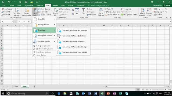Choose From Microsoft Azure HDInsight
Viewport: 172px width, 96px height.
pos(73,41)
